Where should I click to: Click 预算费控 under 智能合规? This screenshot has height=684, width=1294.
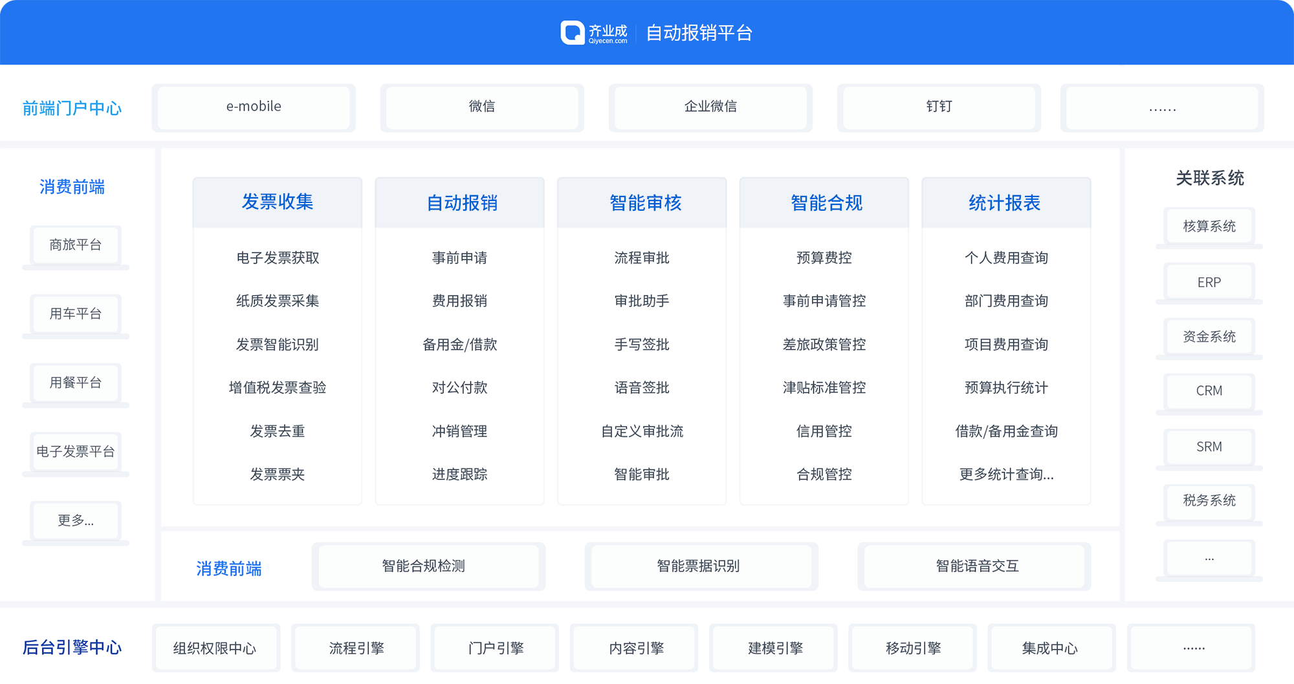(824, 257)
